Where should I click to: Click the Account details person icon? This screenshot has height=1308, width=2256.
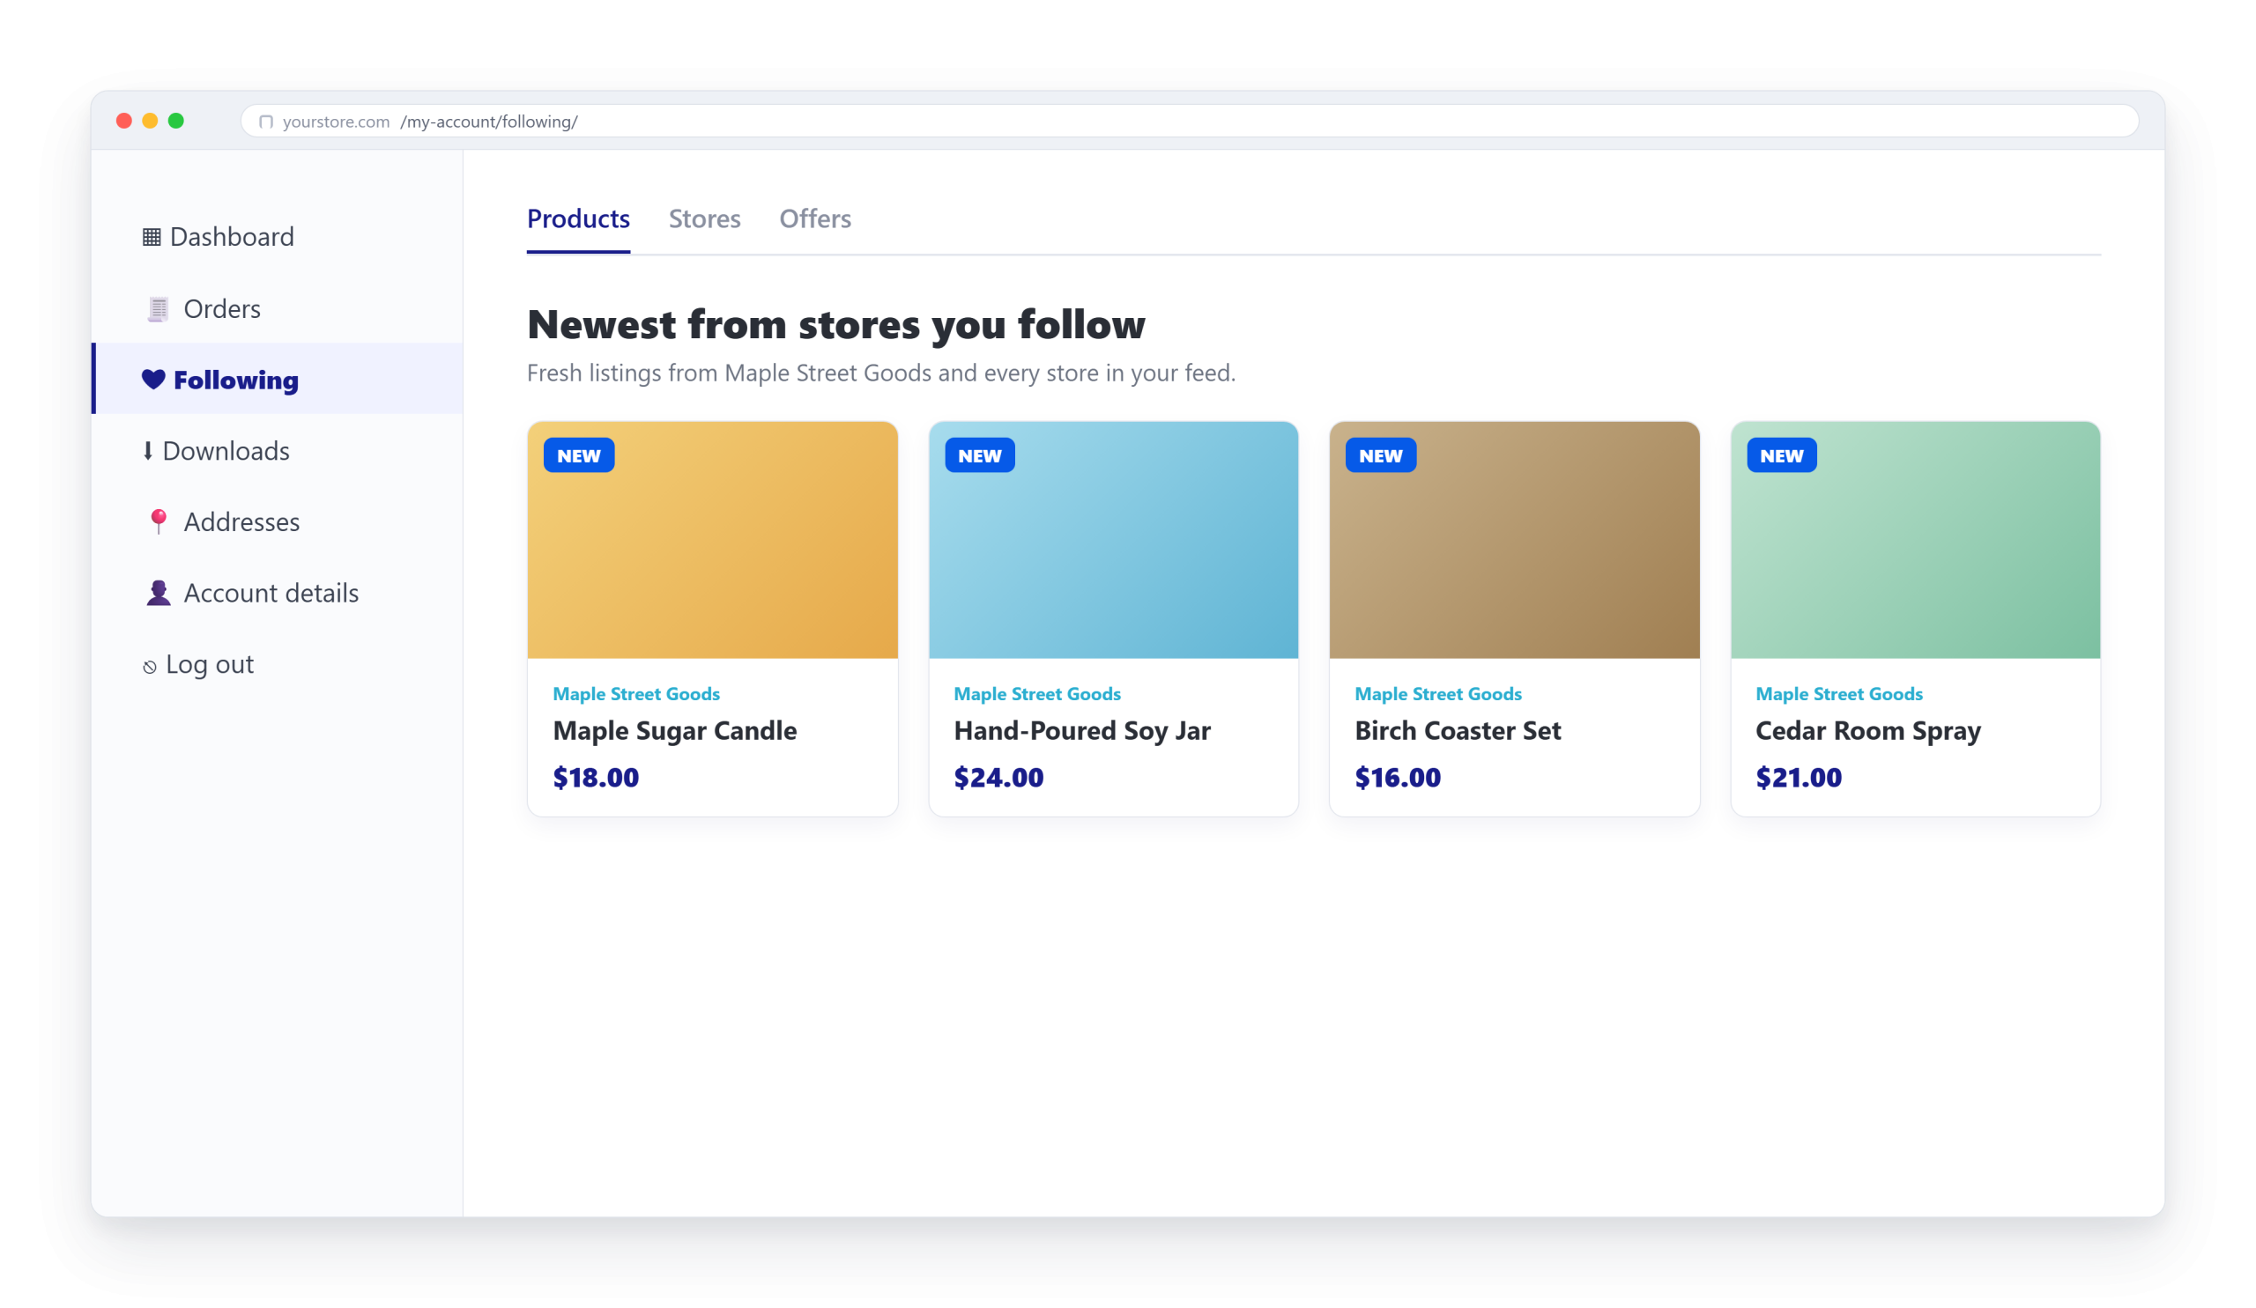159,593
